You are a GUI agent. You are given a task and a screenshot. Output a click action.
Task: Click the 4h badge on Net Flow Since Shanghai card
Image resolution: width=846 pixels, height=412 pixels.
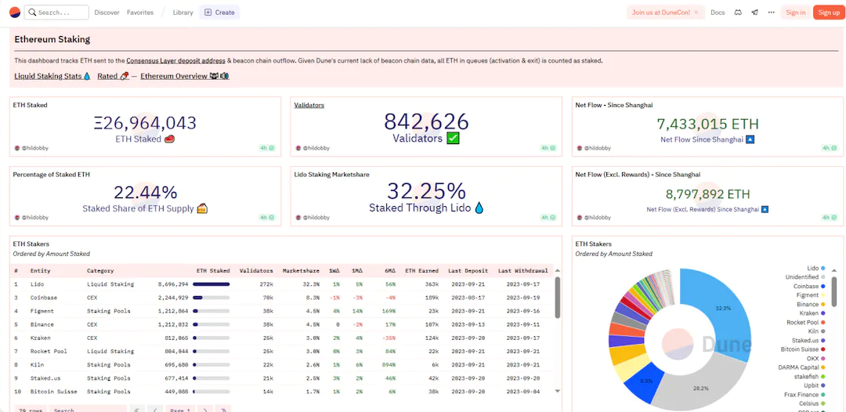pos(828,148)
